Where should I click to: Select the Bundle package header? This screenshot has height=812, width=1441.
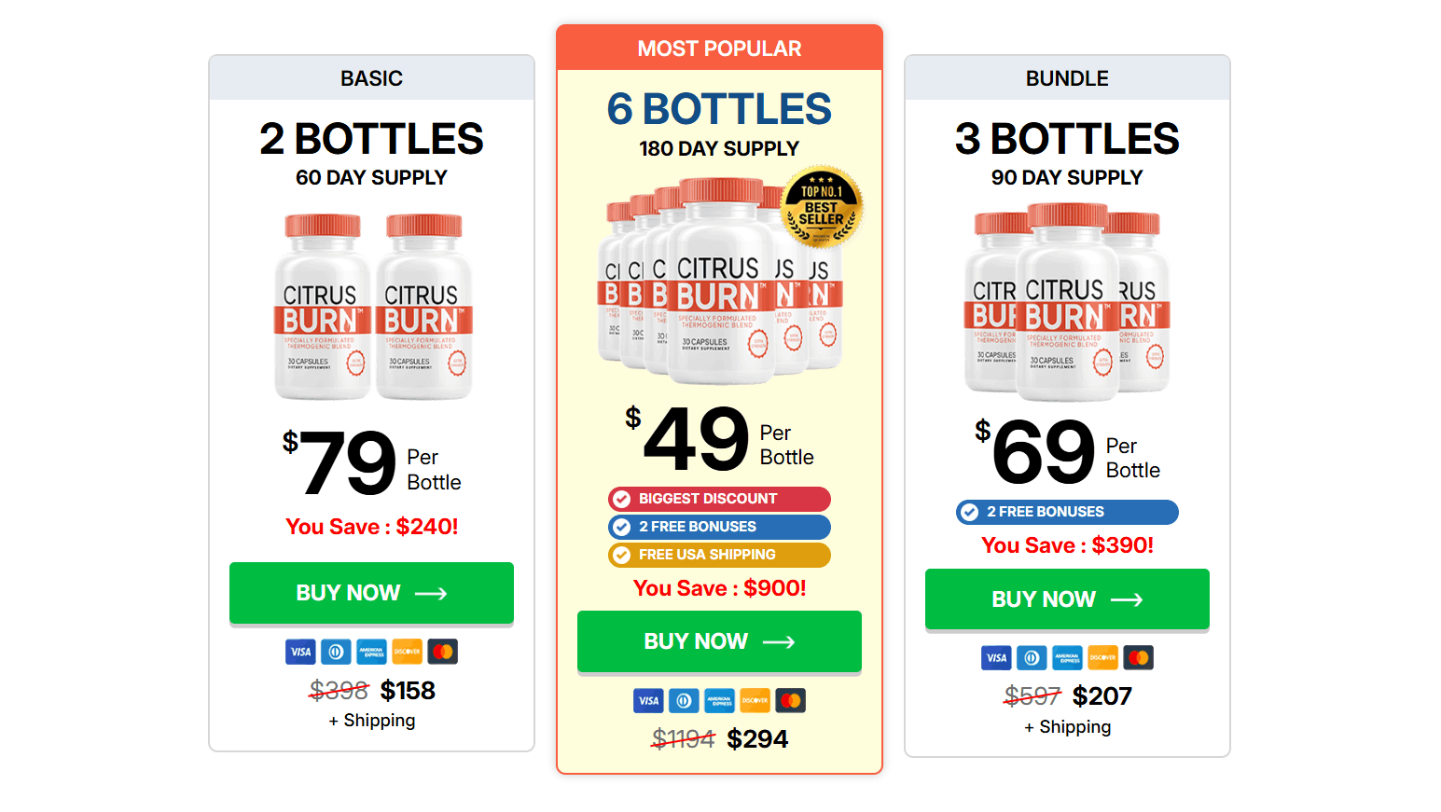pyautogui.click(x=1067, y=78)
